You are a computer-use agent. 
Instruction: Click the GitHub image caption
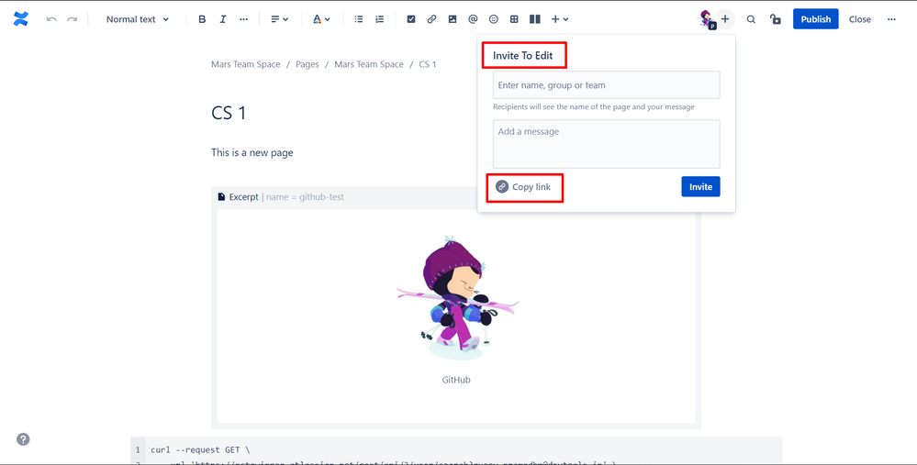(456, 380)
